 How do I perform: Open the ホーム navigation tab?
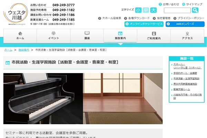pyautogui.click(x=20, y=36)
